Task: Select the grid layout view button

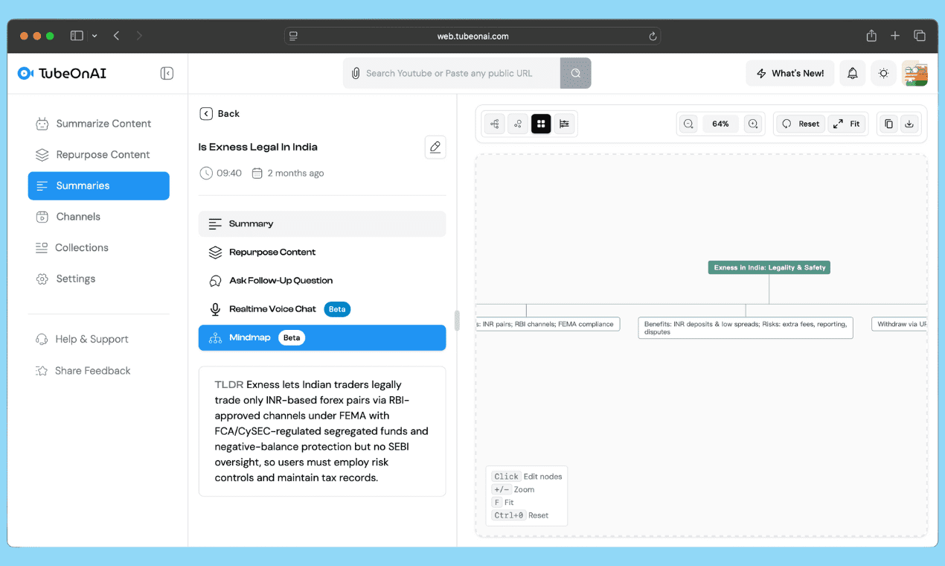Action: [541, 124]
